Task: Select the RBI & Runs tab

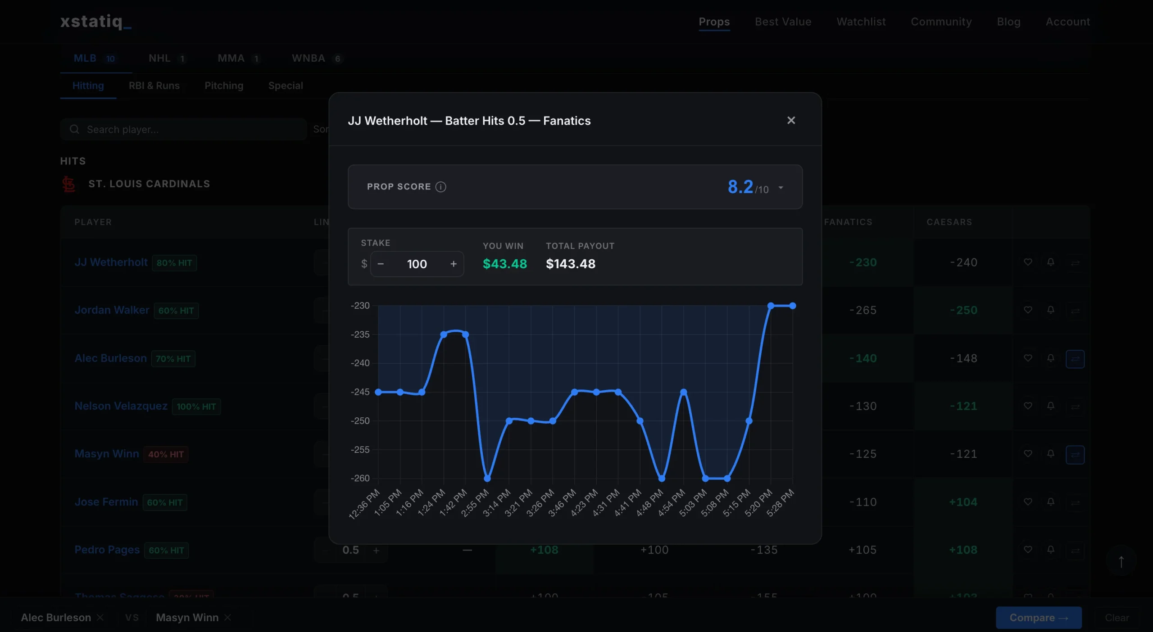Action: click(154, 86)
